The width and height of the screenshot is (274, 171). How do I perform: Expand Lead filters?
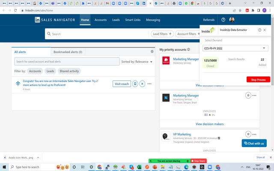point(162,34)
